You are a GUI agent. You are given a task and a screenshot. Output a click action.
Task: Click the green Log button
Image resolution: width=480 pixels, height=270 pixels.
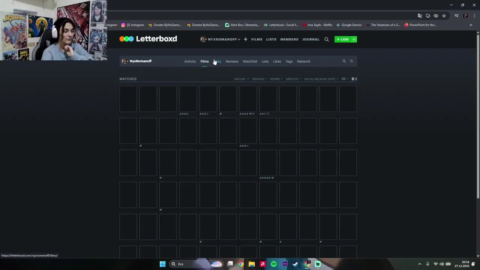pyautogui.click(x=343, y=39)
